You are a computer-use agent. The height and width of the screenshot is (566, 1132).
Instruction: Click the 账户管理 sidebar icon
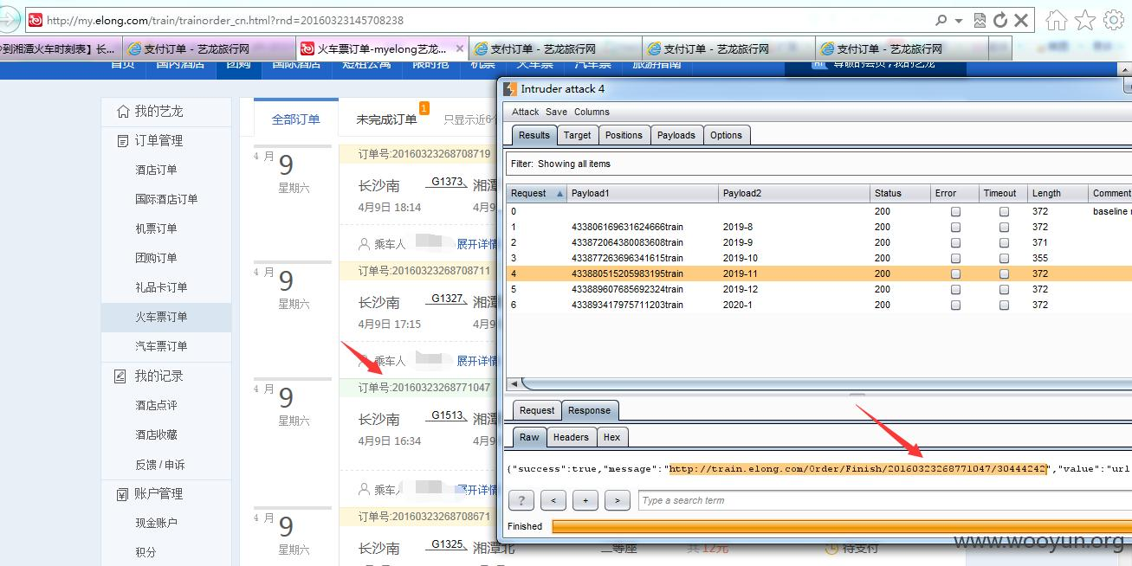point(121,494)
